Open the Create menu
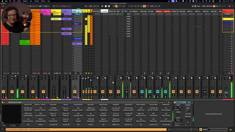The image size is (235, 132). coord(19,1)
